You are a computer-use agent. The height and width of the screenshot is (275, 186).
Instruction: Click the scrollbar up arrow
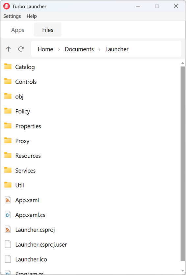click(183, 63)
